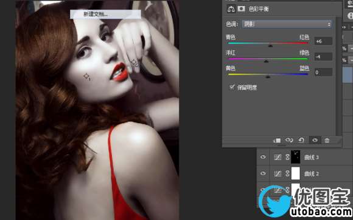This screenshot has height=220, width=353.
Task: Hide the 曲线 3 layer
Action: click(263, 157)
